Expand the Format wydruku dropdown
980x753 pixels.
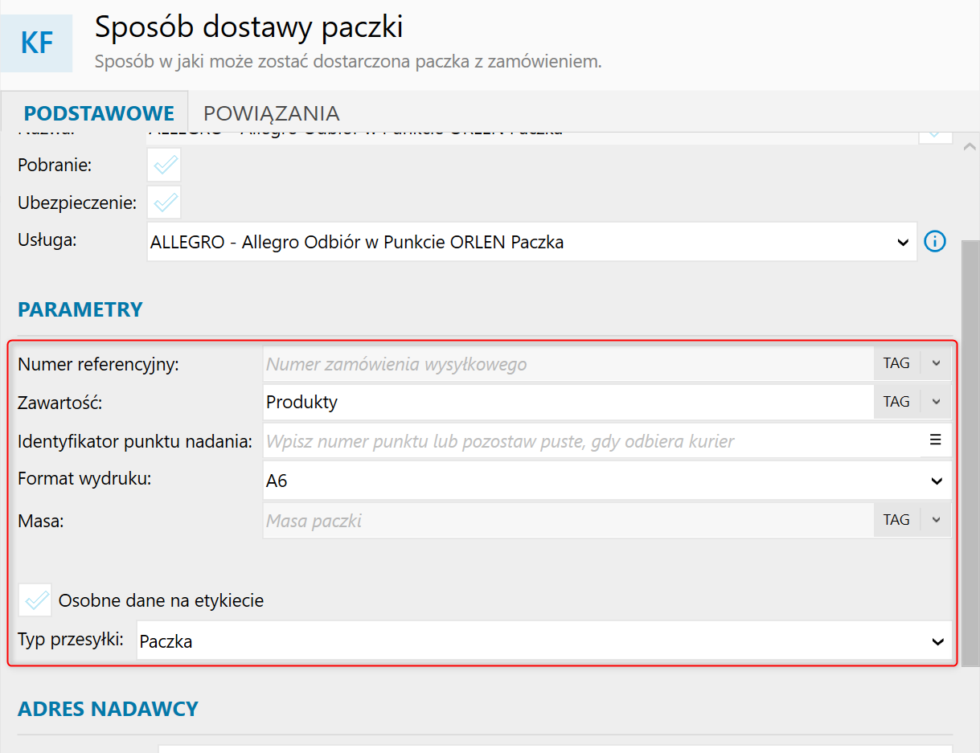[936, 481]
